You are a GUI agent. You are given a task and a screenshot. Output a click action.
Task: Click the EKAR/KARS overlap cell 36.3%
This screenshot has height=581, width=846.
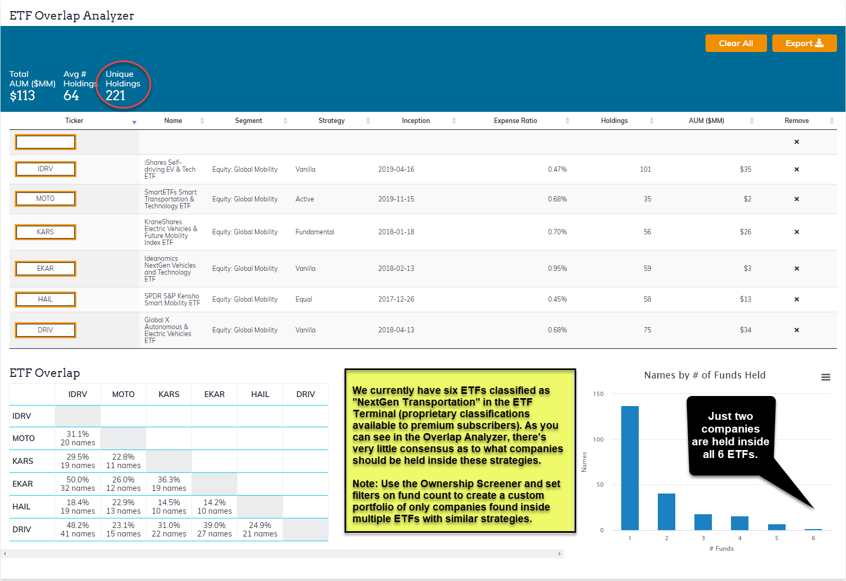169,484
